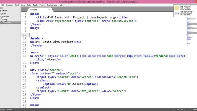Screen dimensions: 197x111
Task: Click the "text-decoration" property on line 16
Action: tap(92, 56)
